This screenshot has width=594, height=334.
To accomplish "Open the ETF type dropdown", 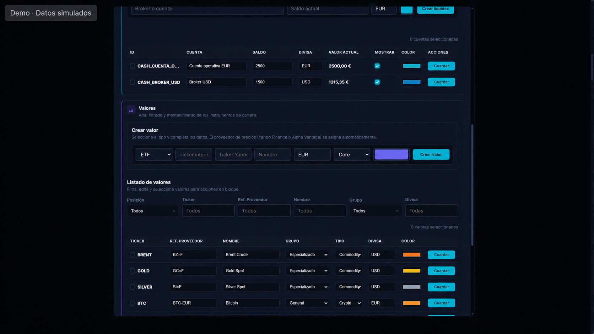I will pyautogui.click(x=154, y=154).
